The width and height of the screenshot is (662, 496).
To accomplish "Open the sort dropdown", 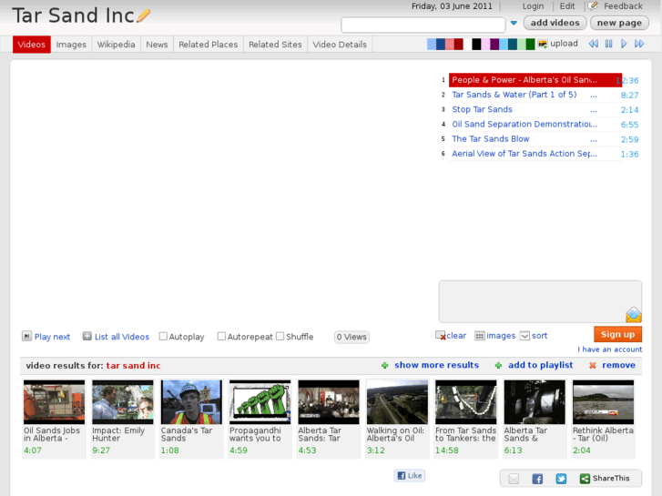I will pos(534,336).
